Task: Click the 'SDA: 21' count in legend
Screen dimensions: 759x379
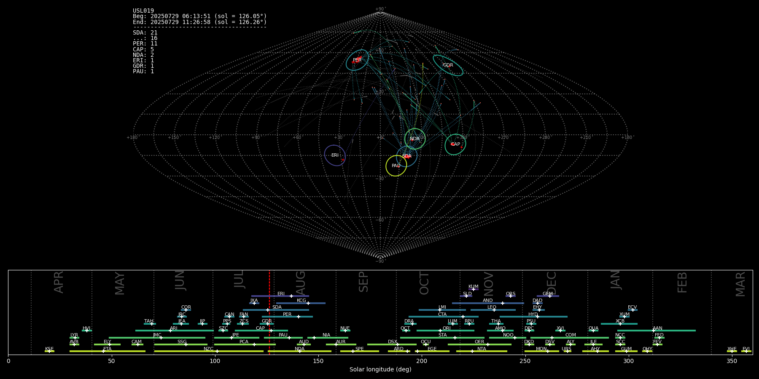Action: tap(145, 33)
